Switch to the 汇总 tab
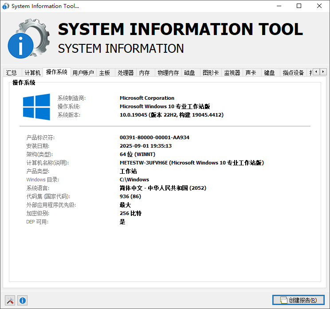The width and height of the screenshot is (330, 309). (12, 73)
